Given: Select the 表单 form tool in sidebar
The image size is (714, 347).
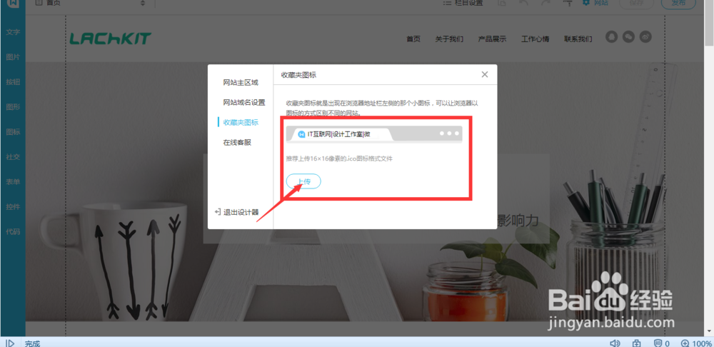Looking at the screenshot, I should (13, 181).
